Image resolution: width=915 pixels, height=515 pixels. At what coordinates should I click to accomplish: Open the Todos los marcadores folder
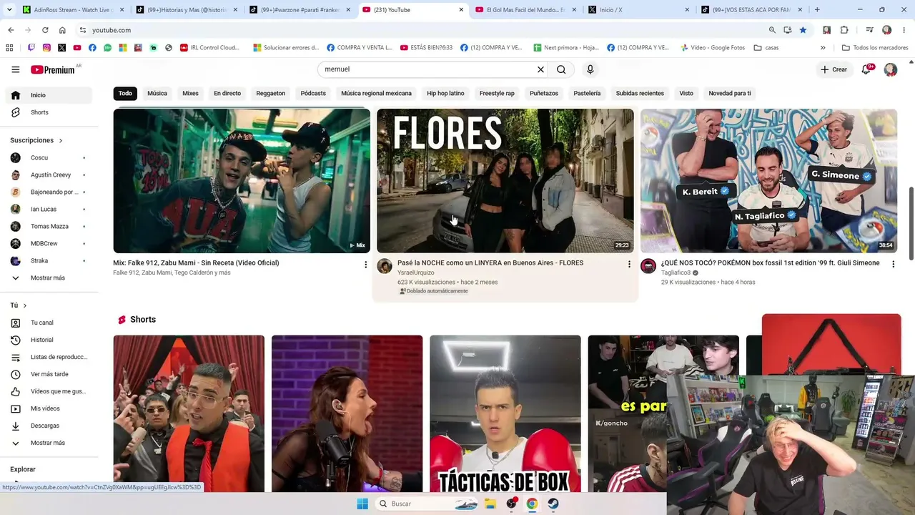[x=875, y=48]
